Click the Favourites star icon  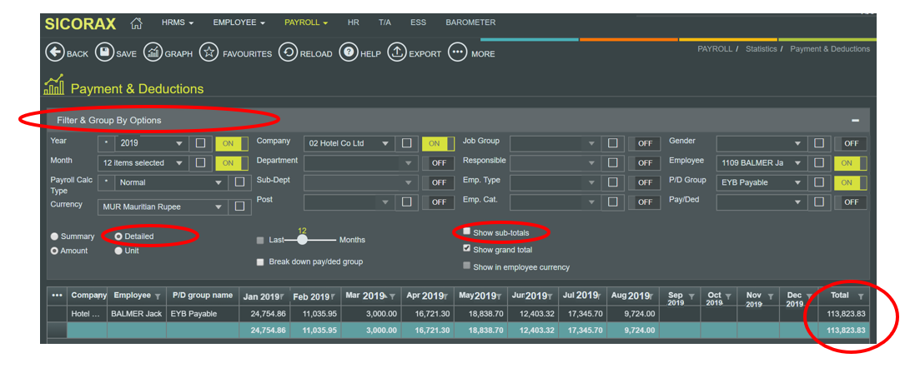pos(209,52)
